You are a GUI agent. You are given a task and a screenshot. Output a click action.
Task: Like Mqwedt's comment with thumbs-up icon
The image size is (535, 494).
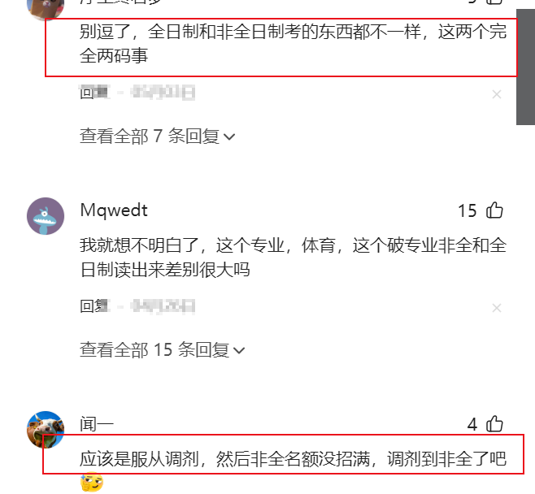(x=494, y=210)
